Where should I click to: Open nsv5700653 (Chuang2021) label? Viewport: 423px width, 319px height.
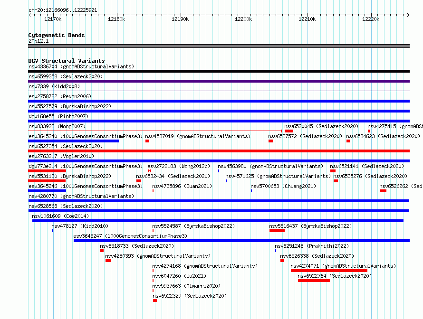[283, 186]
